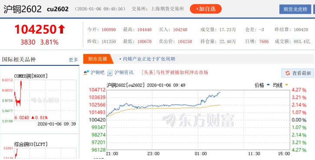Viewport: 315px width, 160px height.
Task: Click the 23:00 time marker on the chart axis
Action: pyautogui.click(x=153, y=154)
